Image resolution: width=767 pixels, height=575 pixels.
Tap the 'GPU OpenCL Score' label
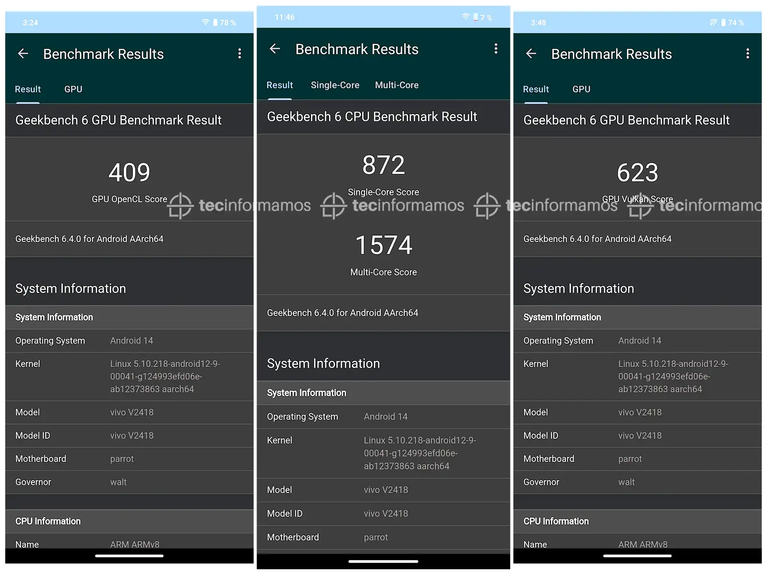[129, 199]
